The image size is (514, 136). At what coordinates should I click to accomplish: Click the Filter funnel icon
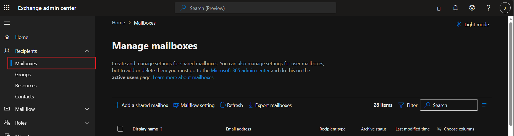coord(401,105)
